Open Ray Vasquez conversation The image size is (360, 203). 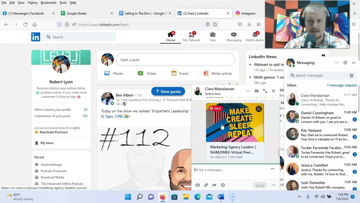pos(322,134)
